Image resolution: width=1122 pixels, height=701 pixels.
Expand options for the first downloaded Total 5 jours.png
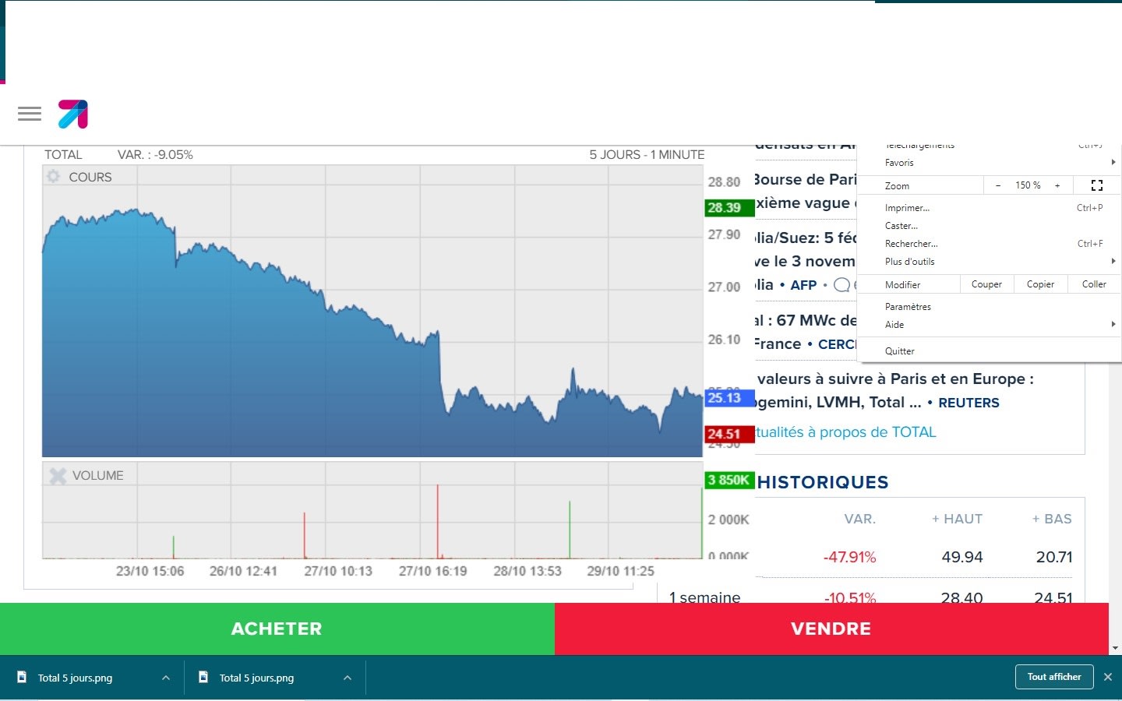pyautogui.click(x=166, y=678)
